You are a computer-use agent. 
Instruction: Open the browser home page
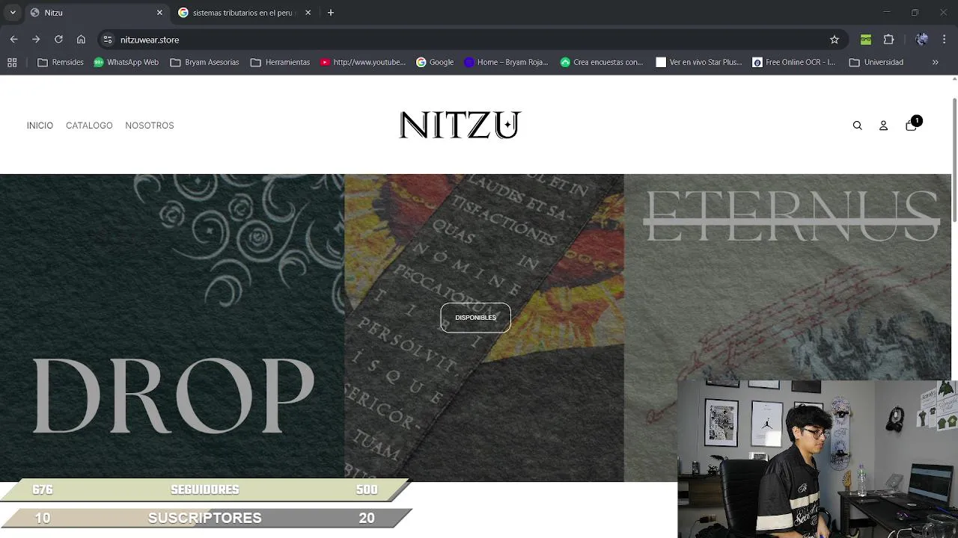point(81,40)
